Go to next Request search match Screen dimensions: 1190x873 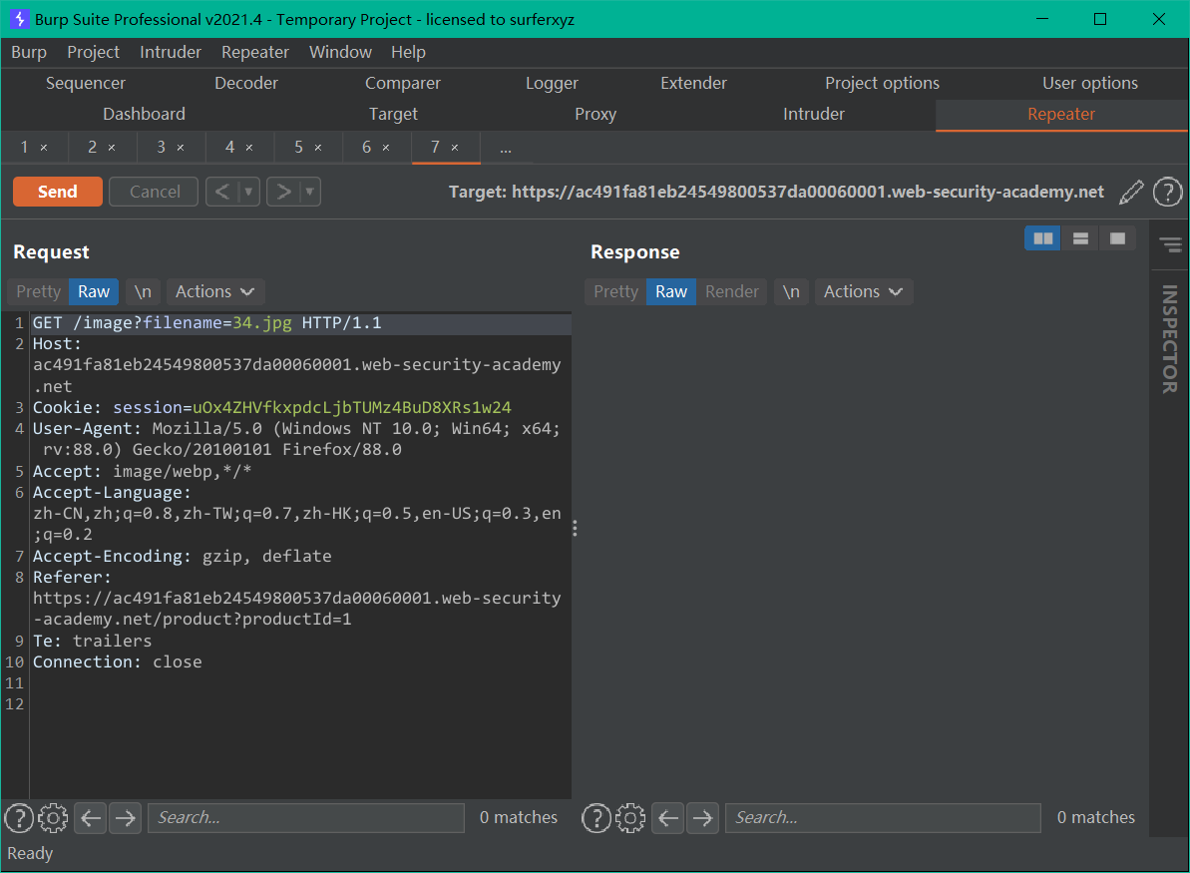coord(126,817)
